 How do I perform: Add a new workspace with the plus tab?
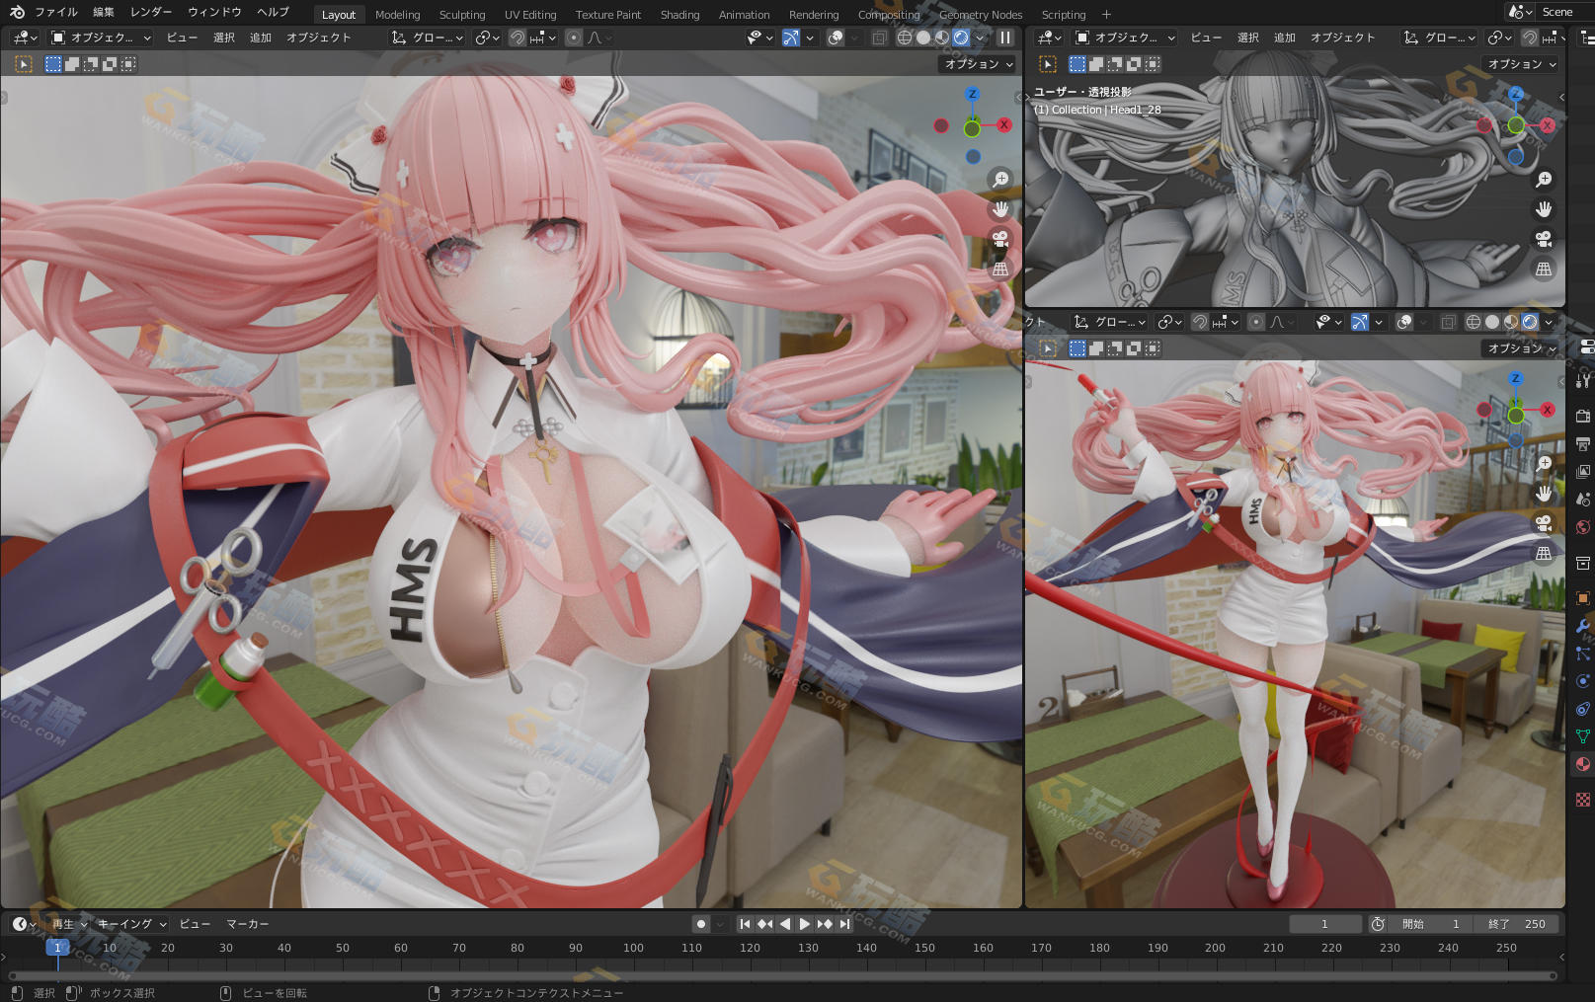(1106, 14)
